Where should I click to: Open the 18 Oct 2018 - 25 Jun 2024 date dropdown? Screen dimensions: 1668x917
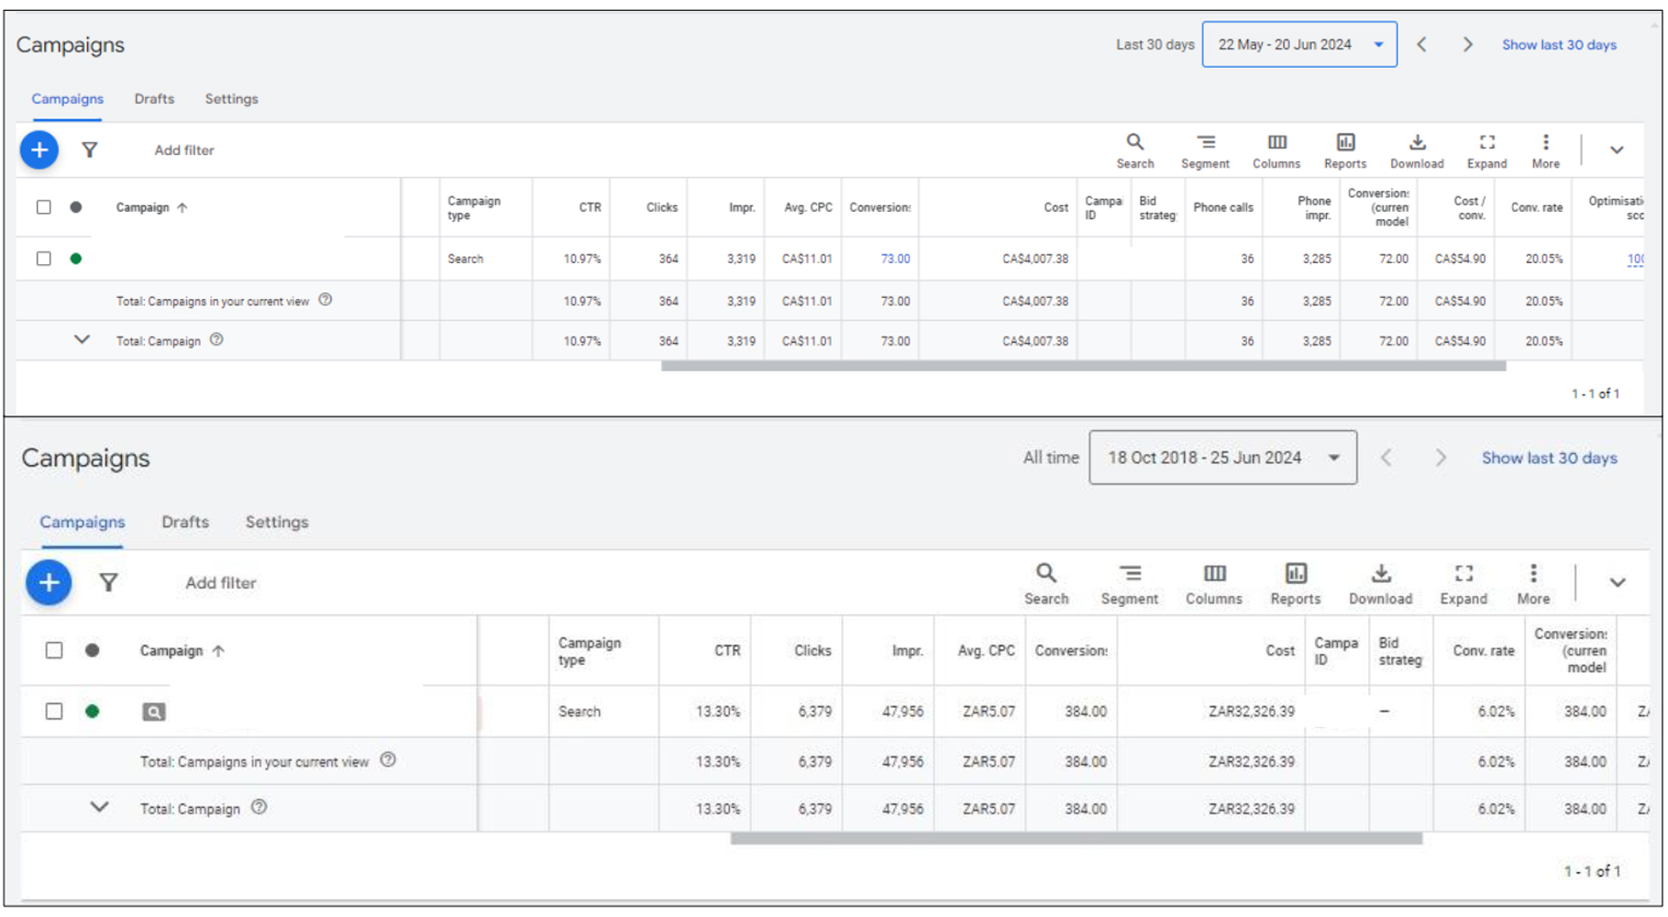coord(1221,458)
